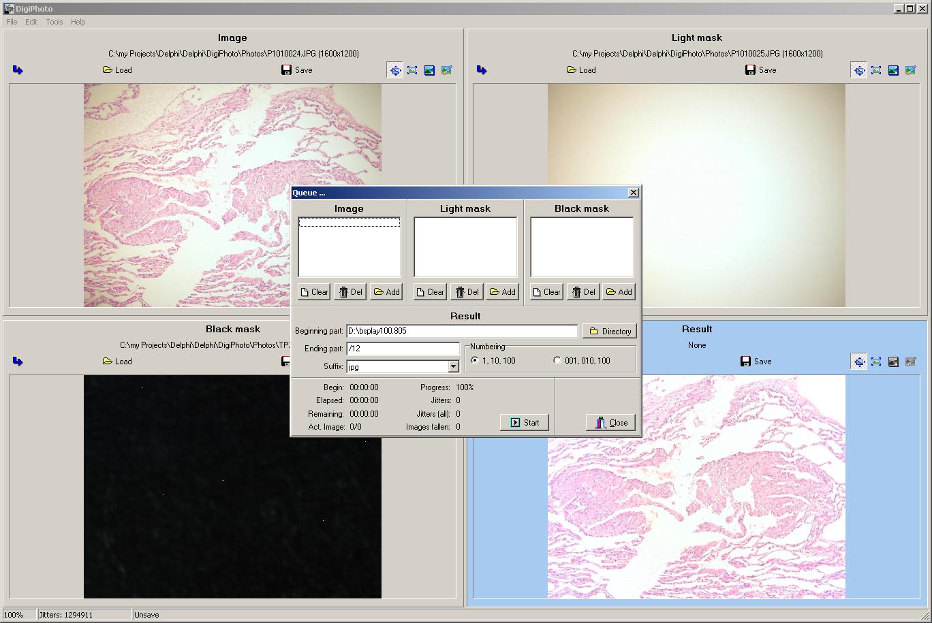Screen dimensions: 932x623
Task: Click the P1010025.JPG file path text
Action: pos(698,54)
